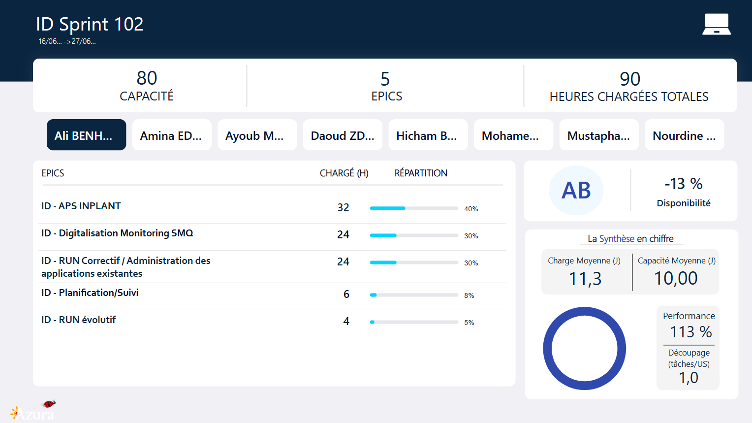Click the laptop icon in header
Viewport: 752px width, 423px height.
pyautogui.click(x=716, y=24)
